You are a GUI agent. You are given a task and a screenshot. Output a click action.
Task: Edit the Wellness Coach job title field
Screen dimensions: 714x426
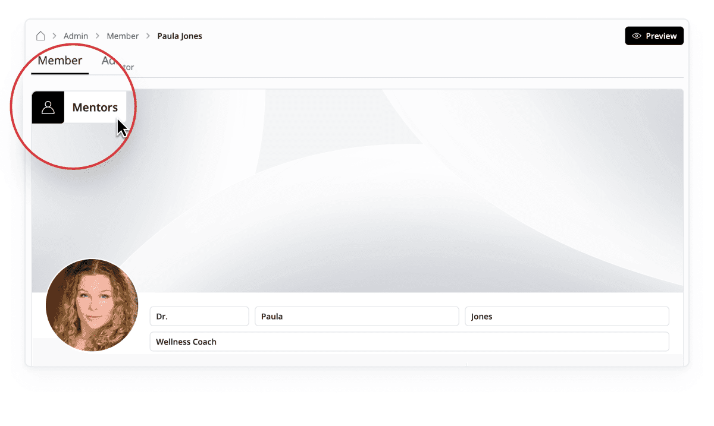point(409,342)
